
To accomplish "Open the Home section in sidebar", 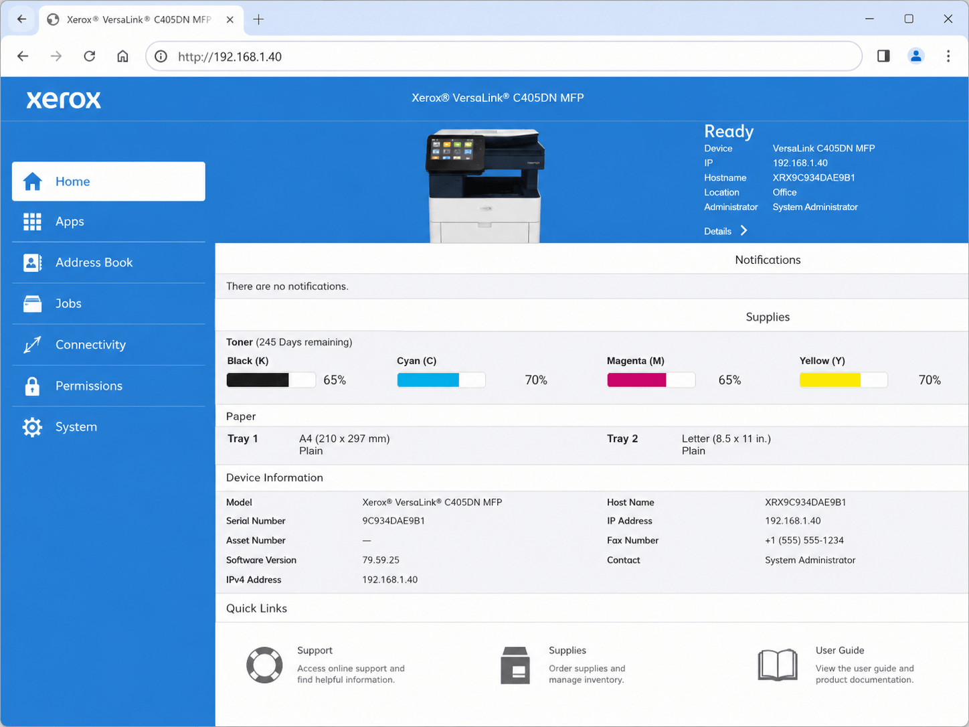I will click(108, 181).
